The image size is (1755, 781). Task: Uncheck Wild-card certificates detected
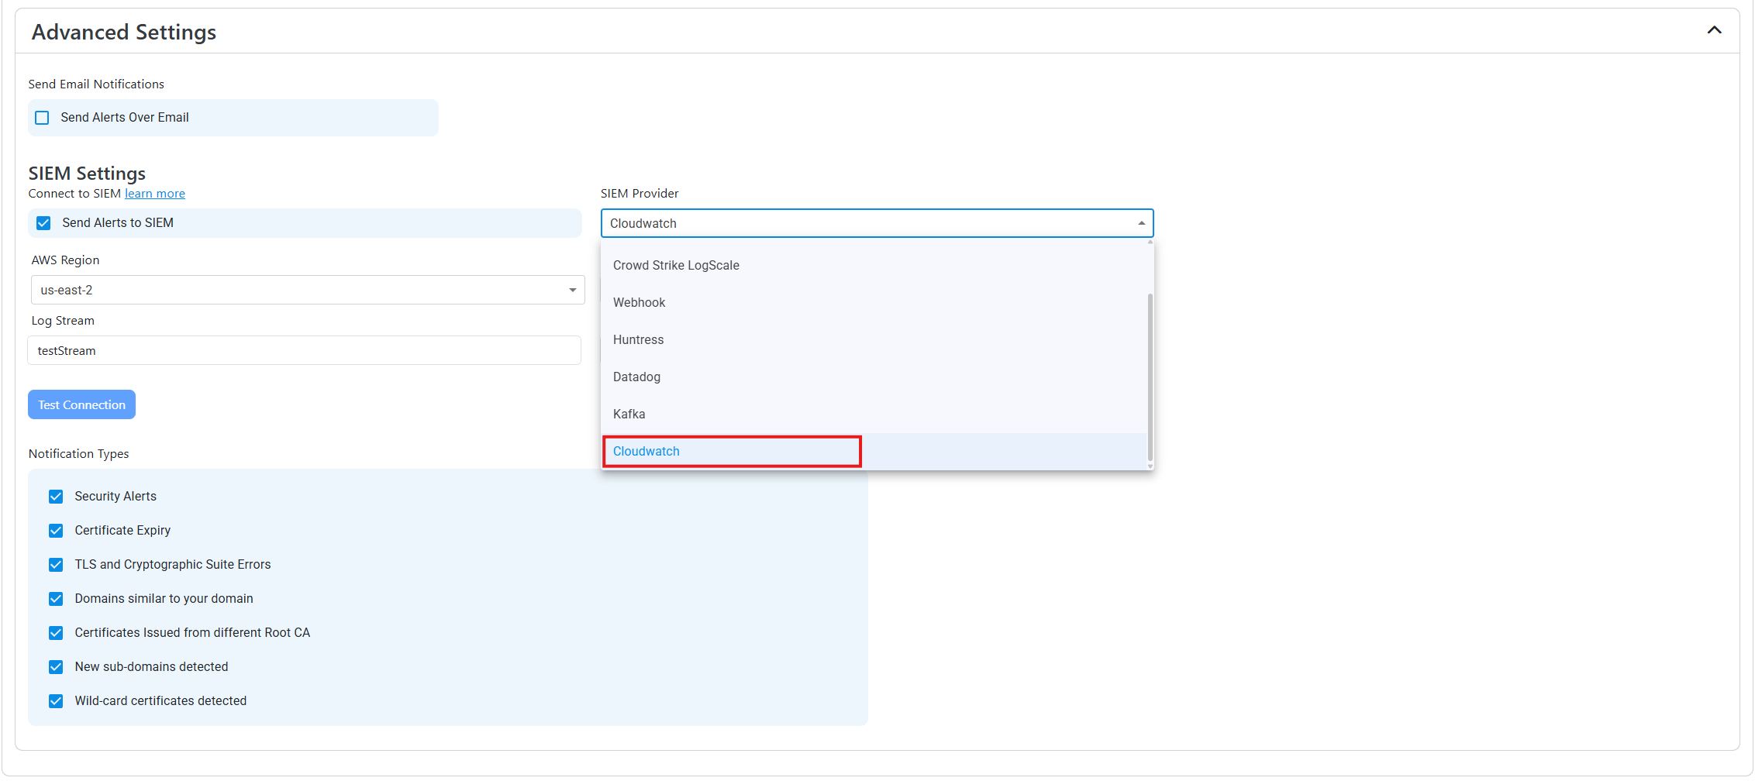[x=56, y=700]
